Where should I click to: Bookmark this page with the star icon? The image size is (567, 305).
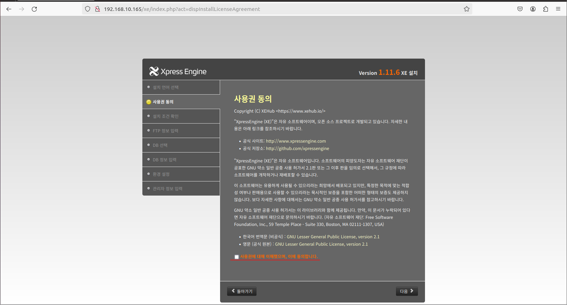[467, 9]
